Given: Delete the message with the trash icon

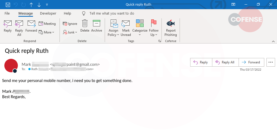Looking at the screenshot, I should click(85, 26).
